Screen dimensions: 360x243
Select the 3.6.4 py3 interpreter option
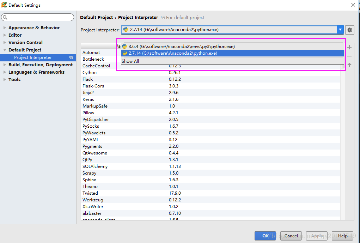pyautogui.click(x=232, y=47)
